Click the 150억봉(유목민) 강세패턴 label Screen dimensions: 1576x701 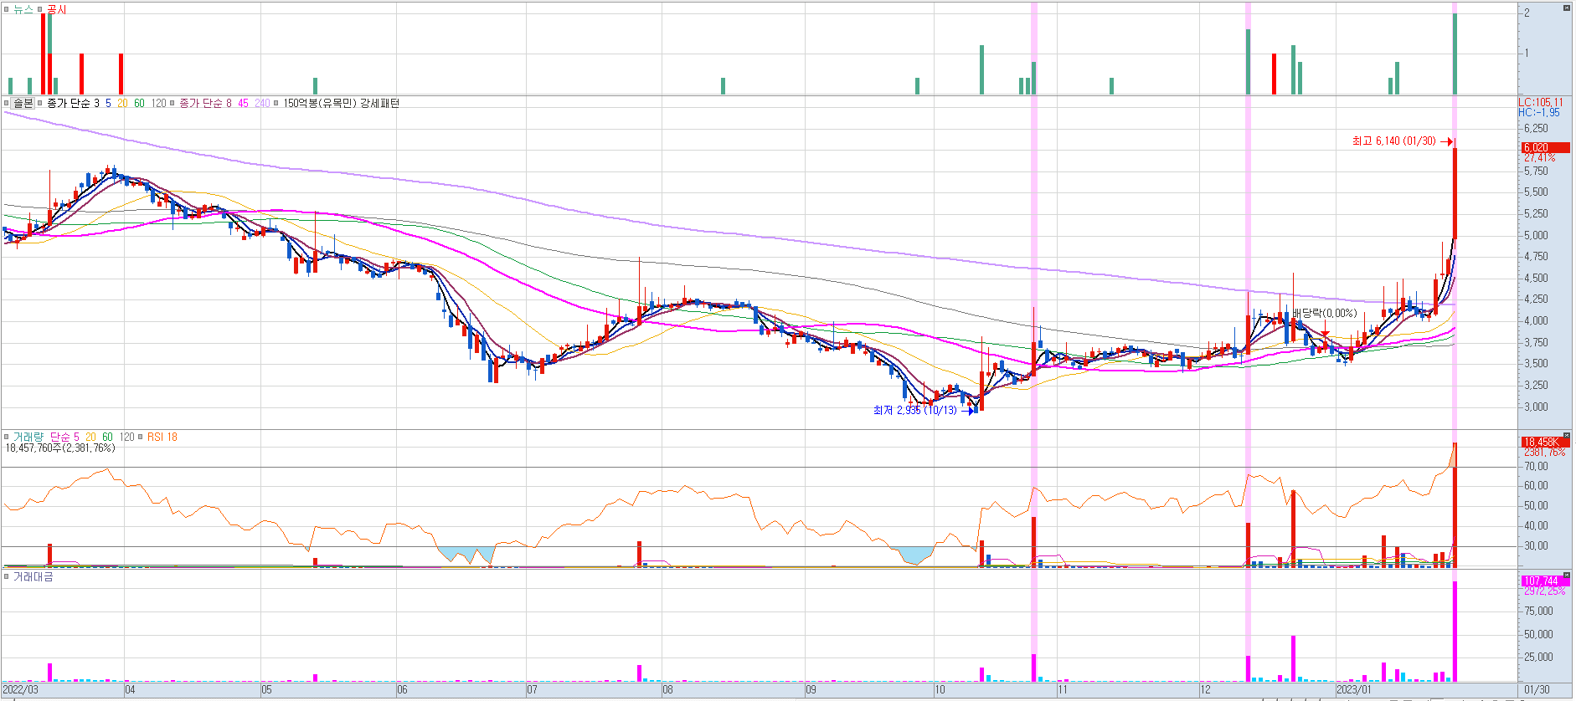pos(341,103)
